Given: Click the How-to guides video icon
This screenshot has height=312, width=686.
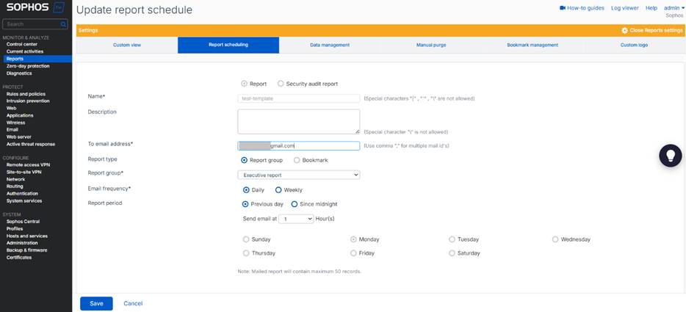Looking at the screenshot, I should coord(562,8).
